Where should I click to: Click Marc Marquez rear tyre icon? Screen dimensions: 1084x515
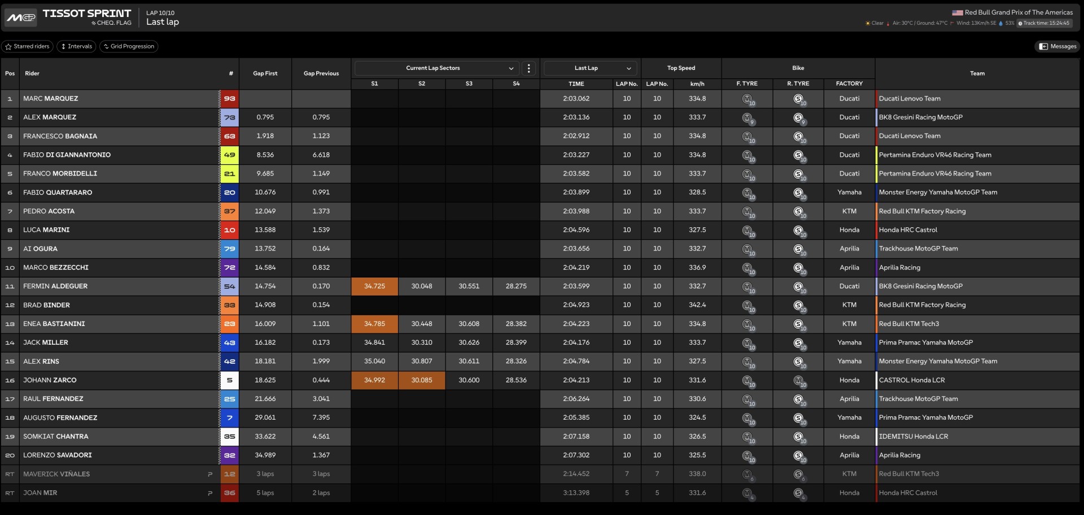tap(799, 99)
